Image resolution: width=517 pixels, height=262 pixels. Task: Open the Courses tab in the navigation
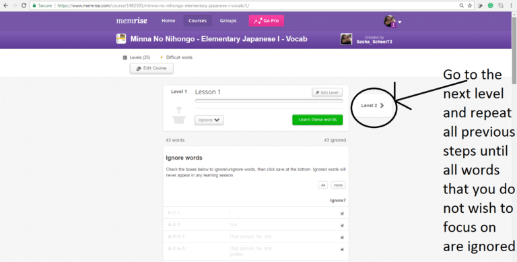(x=197, y=20)
